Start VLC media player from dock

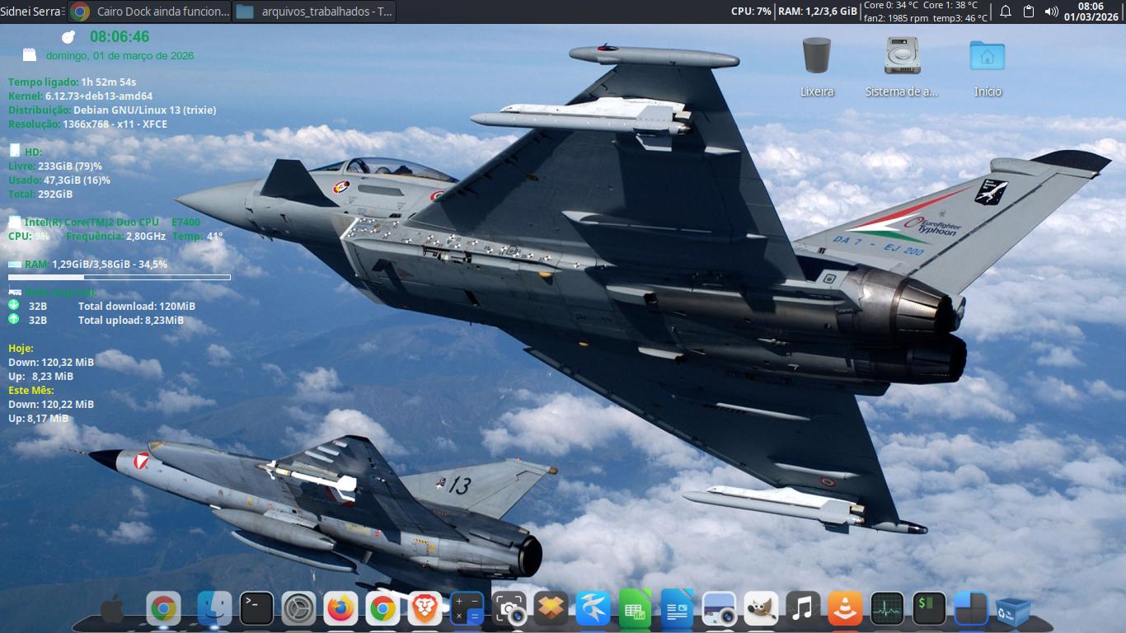pyautogui.click(x=845, y=609)
